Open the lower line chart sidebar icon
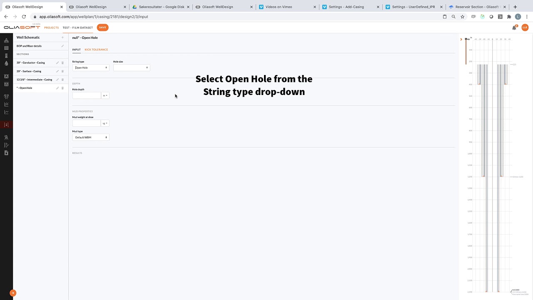The image size is (533, 300). pyautogui.click(x=6, y=112)
